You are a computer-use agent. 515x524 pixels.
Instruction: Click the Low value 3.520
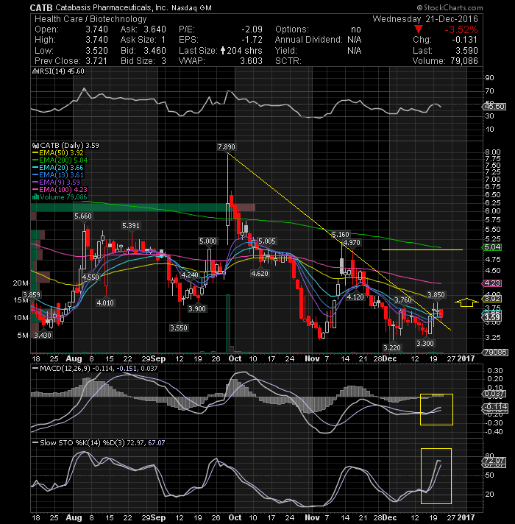[96, 51]
